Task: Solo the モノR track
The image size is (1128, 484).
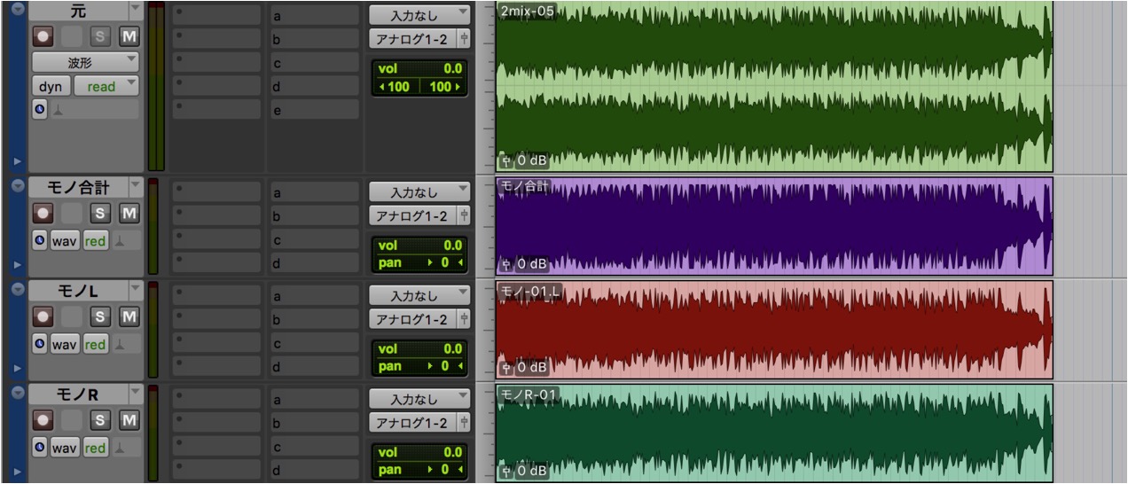Action: (x=101, y=420)
